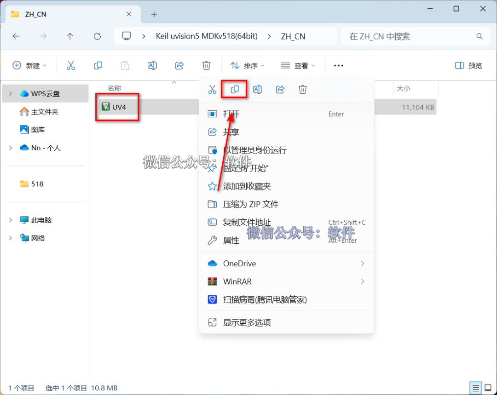This screenshot has width=497, height=395.
Task: Close the ZH_CN tab
Action: pyautogui.click(x=129, y=14)
